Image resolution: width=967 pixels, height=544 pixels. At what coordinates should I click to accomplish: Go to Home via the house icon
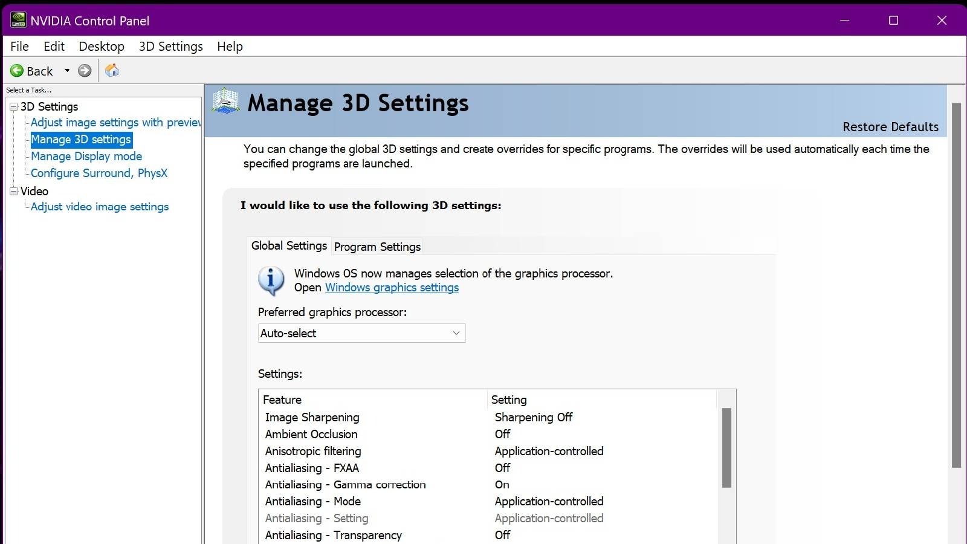112,71
